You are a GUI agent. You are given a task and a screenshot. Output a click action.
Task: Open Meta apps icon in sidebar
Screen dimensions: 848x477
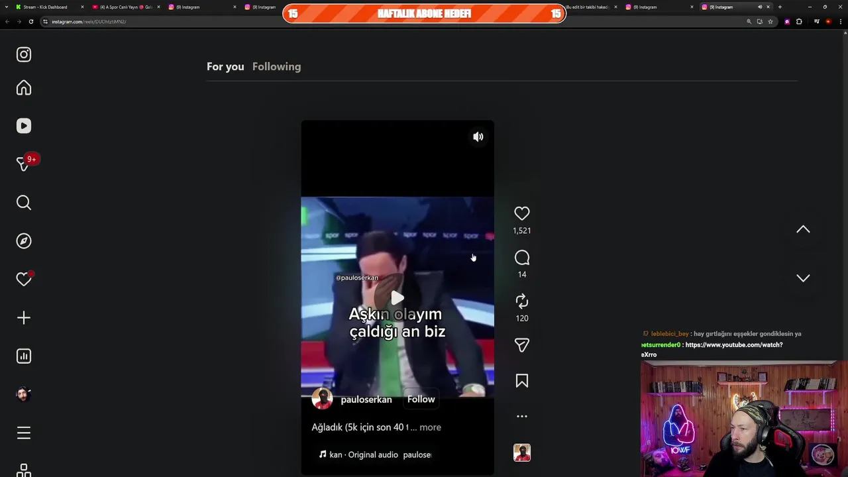pyautogui.click(x=24, y=470)
